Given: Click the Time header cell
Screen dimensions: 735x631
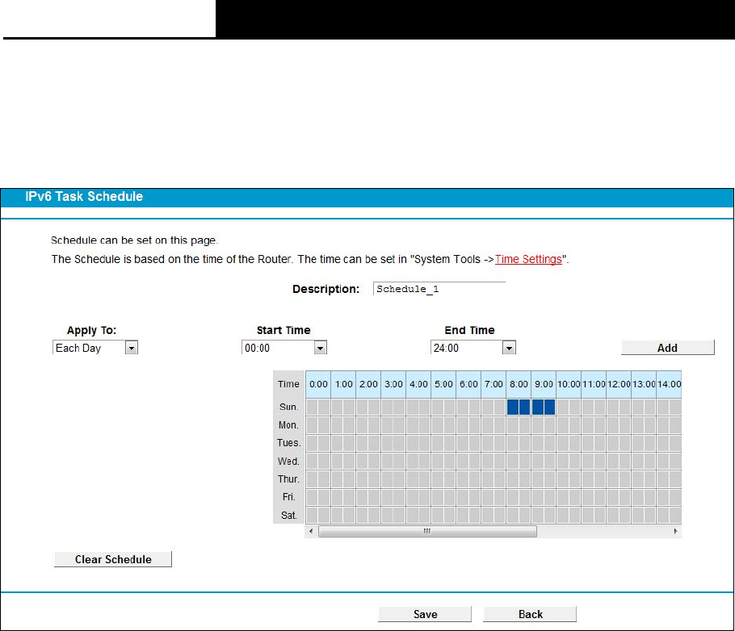Looking at the screenshot, I should coord(289,384).
